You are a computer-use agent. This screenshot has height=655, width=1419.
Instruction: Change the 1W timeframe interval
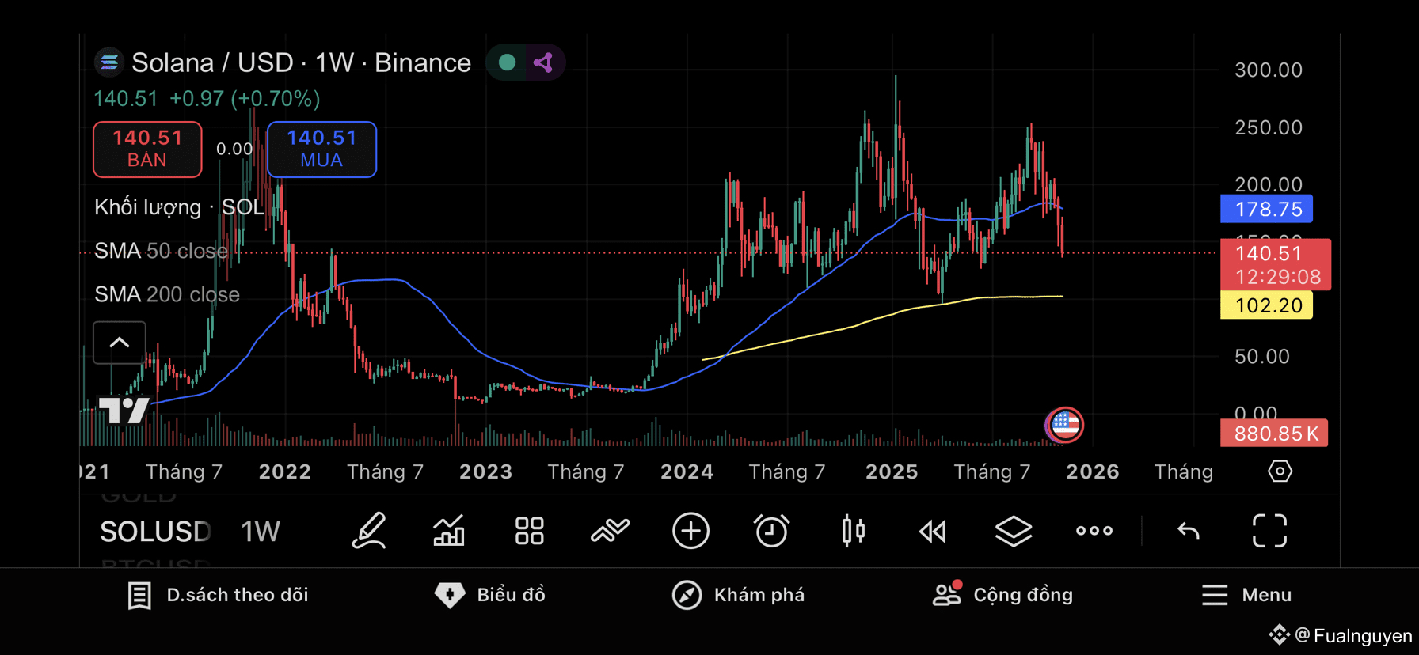[x=261, y=532]
